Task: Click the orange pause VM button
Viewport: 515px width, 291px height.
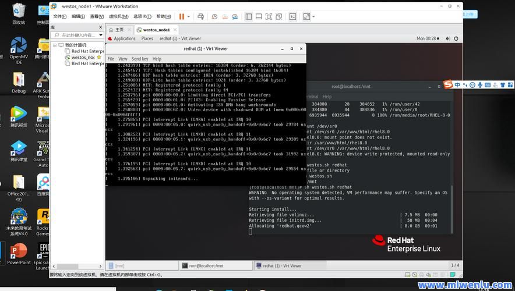Action: (x=181, y=16)
